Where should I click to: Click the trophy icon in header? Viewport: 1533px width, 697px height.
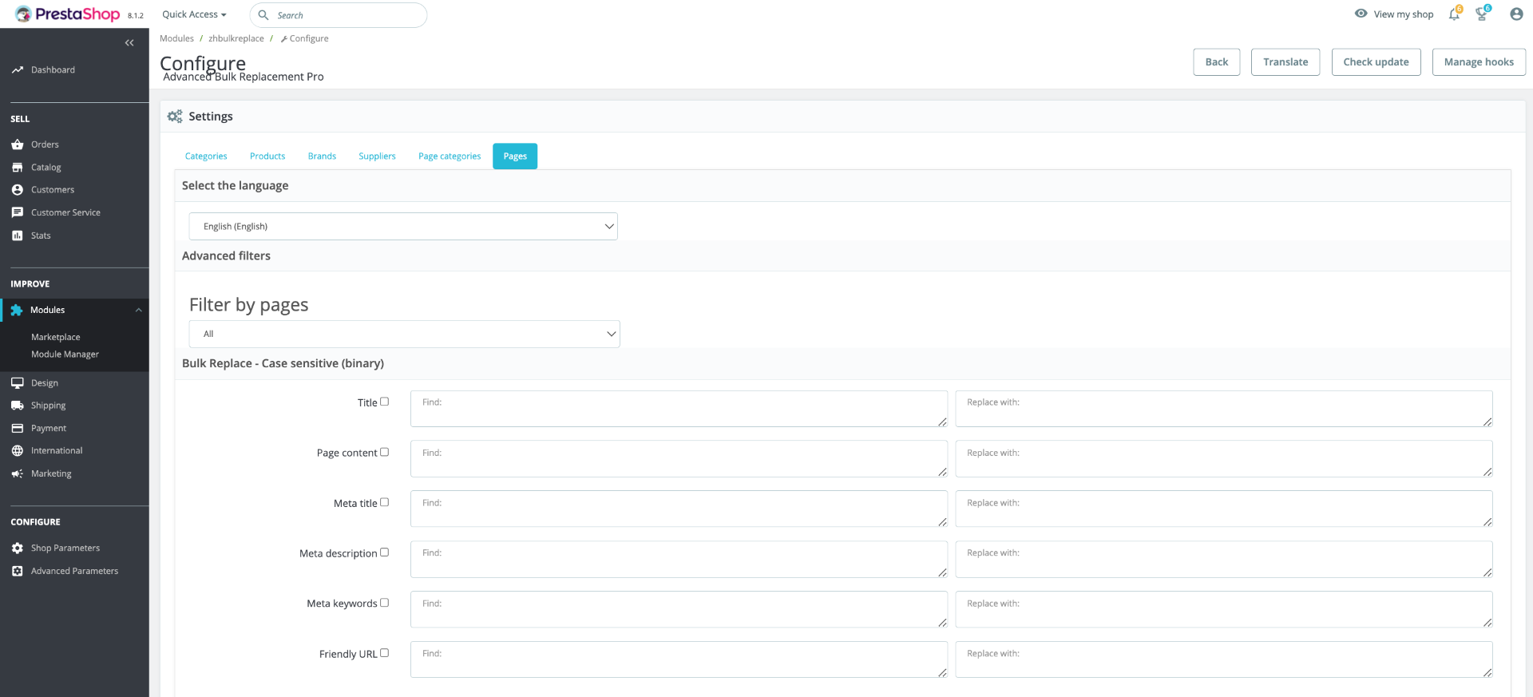tap(1482, 14)
